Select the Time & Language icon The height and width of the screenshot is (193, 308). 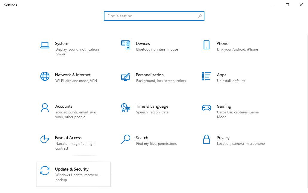click(125, 108)
